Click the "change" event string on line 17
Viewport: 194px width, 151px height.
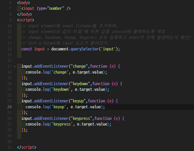79,66
